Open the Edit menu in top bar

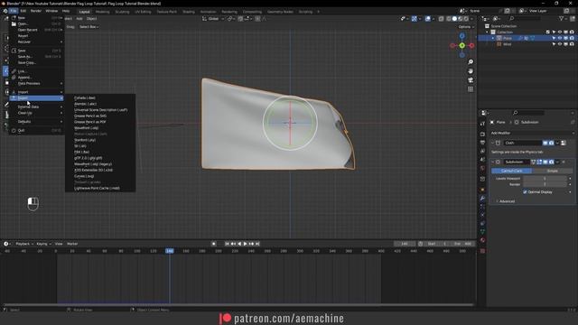coord(23,11)
